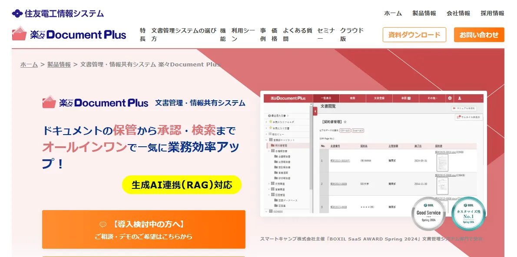This screenshot has width=517, height=257.
Task: Click the user profile icon in the product screenshot
Action: 460,99
